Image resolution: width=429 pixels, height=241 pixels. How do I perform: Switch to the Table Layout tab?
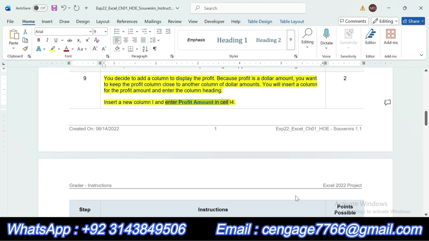pos(292,21)
